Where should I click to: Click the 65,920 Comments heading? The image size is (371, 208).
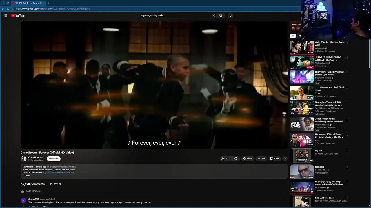[x=33, y=184]
